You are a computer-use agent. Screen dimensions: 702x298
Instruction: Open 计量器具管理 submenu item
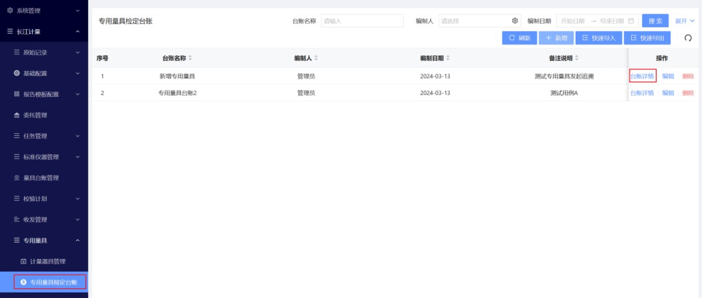(x=44, y=261)
